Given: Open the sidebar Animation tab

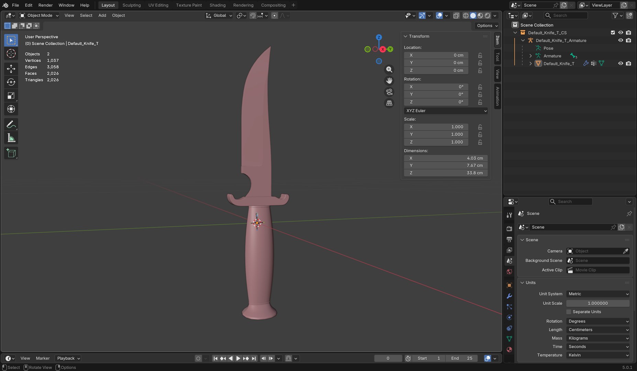Looking at the screenshot, I should coord(497,96).
